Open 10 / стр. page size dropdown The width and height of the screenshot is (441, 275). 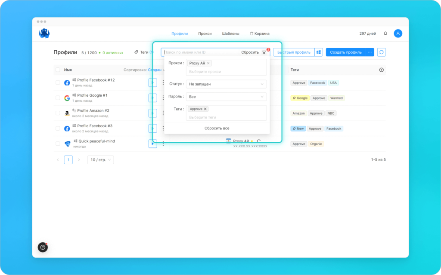tap(100, 160)
